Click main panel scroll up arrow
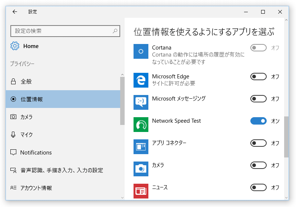This screenshot has width=296, height=207. [x=286, y=20]
